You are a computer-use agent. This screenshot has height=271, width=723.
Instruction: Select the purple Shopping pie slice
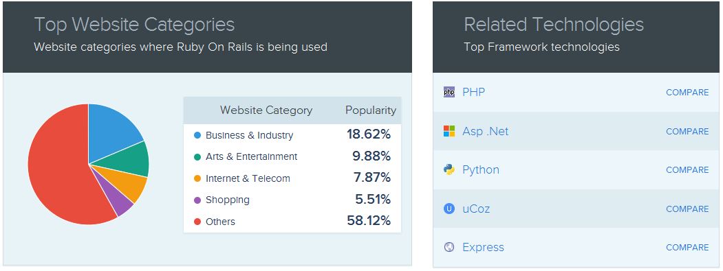(x=118, y=200)
